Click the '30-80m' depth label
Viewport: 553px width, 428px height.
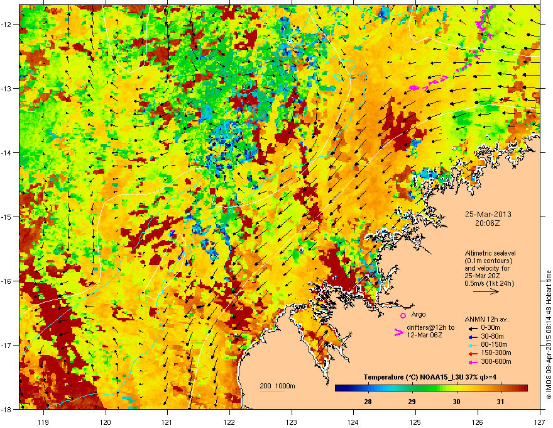tap(492, 336)
